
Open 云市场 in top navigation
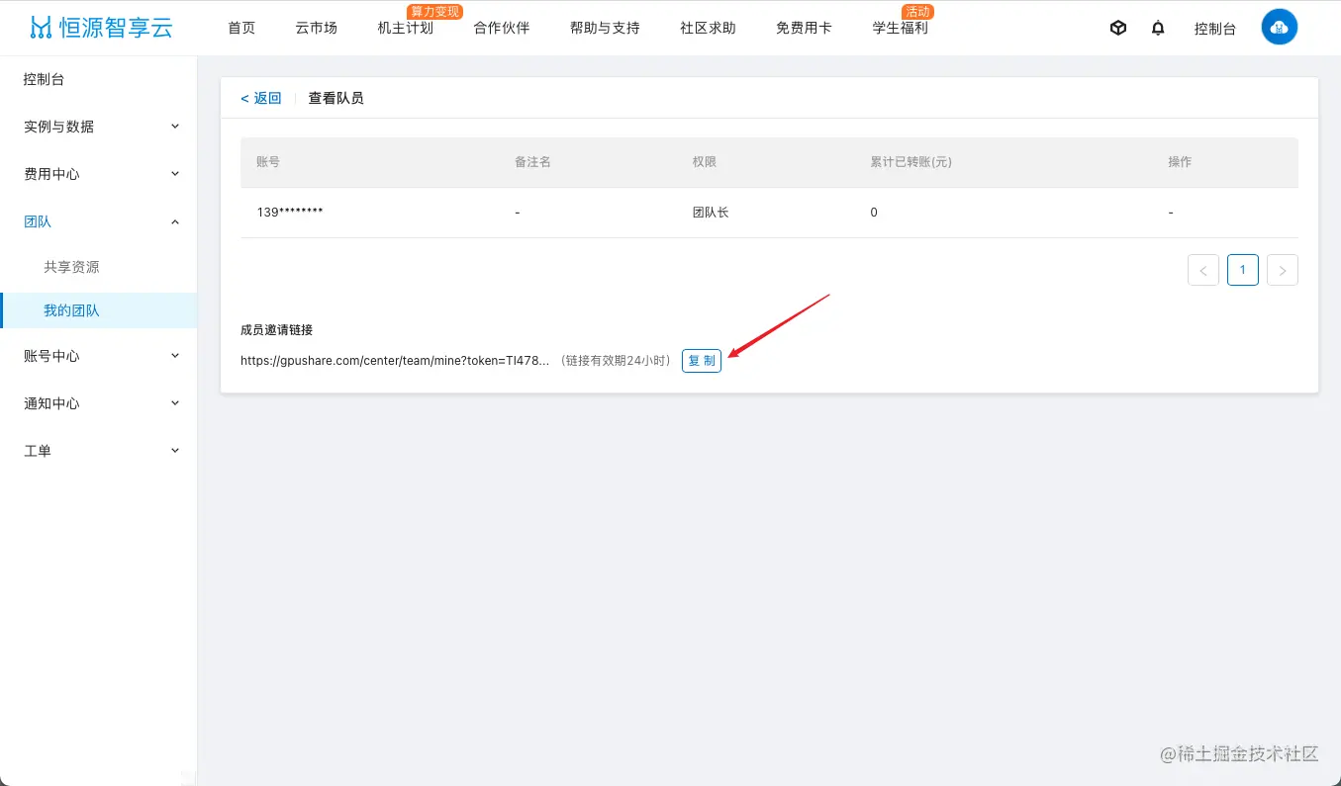(x=317, y=28)
